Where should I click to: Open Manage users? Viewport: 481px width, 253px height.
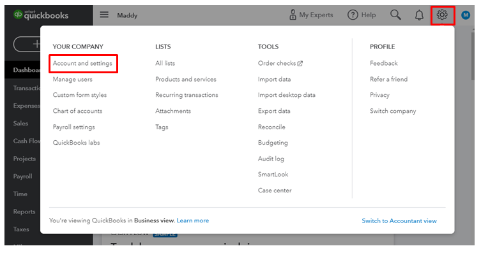(72, 79)
